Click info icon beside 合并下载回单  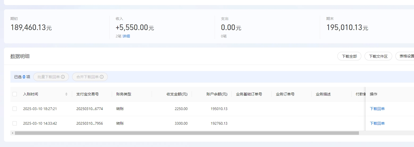(102, 77)
